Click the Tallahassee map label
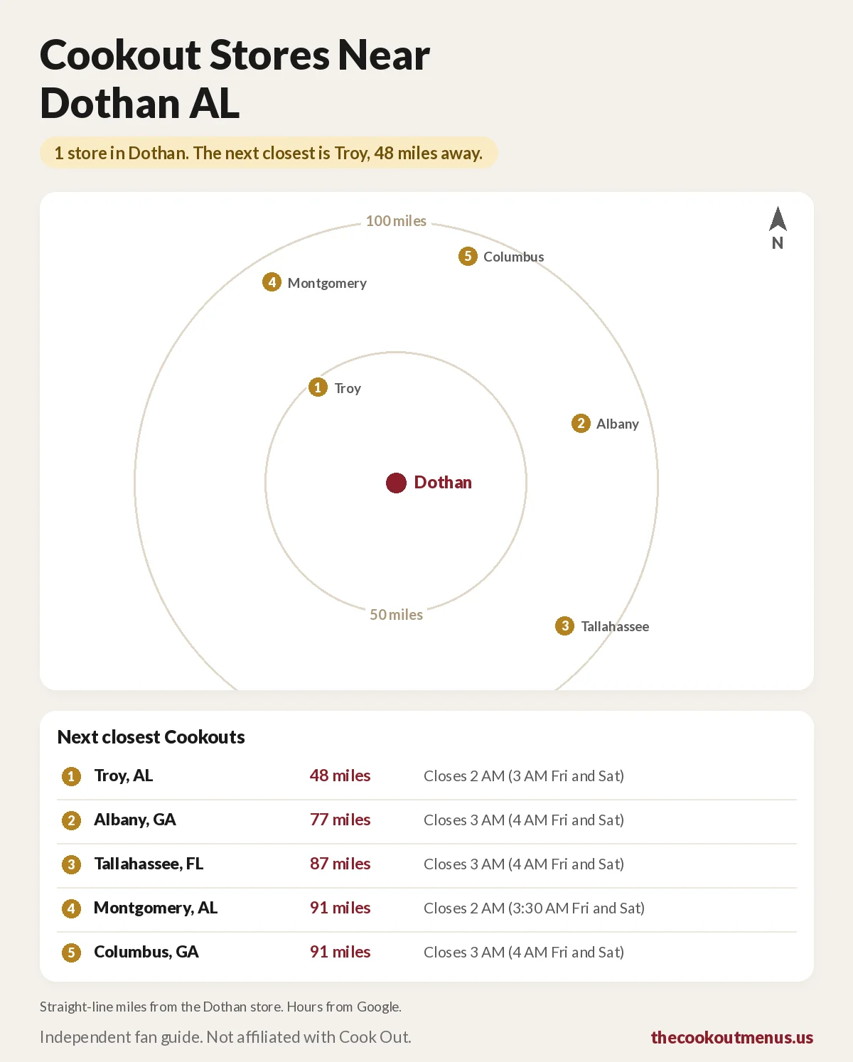 point(615,626)
